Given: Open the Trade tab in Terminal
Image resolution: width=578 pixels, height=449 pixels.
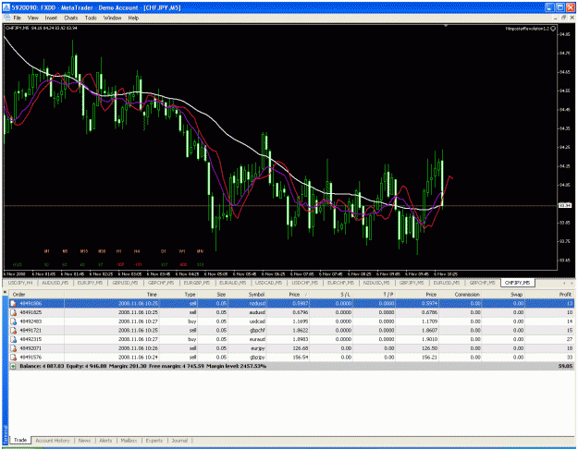Looking at the screenshot, I should pos(20,440).
